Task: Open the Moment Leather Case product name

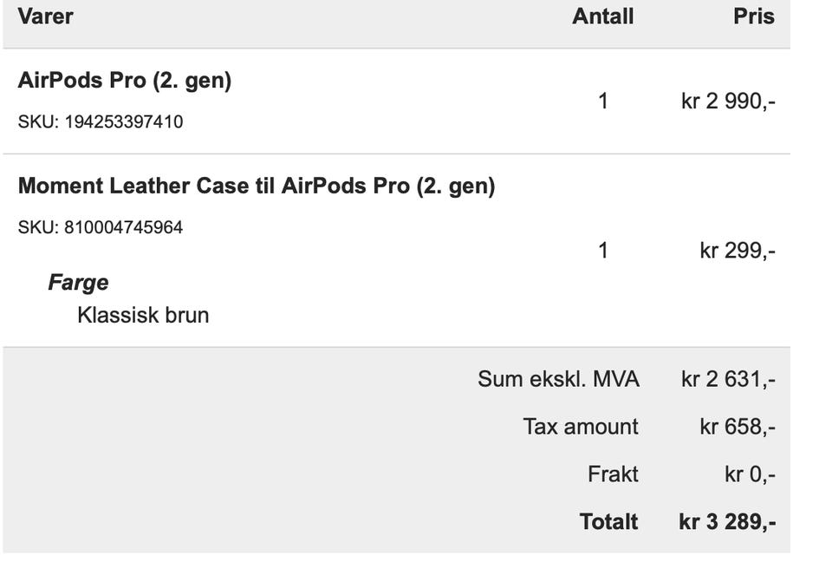Action: tap(257, 186)
